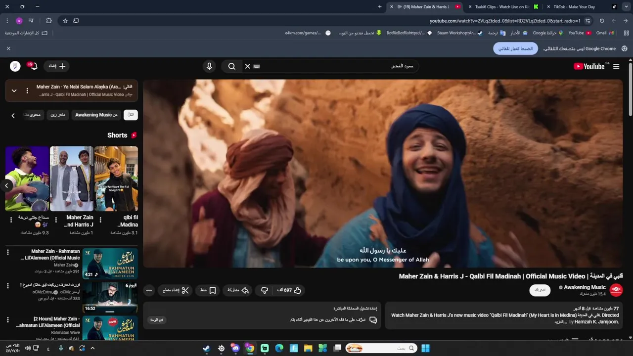
Task: Open the '[2 Hours] Maher Zain' video title
Action: pos(48,322)
